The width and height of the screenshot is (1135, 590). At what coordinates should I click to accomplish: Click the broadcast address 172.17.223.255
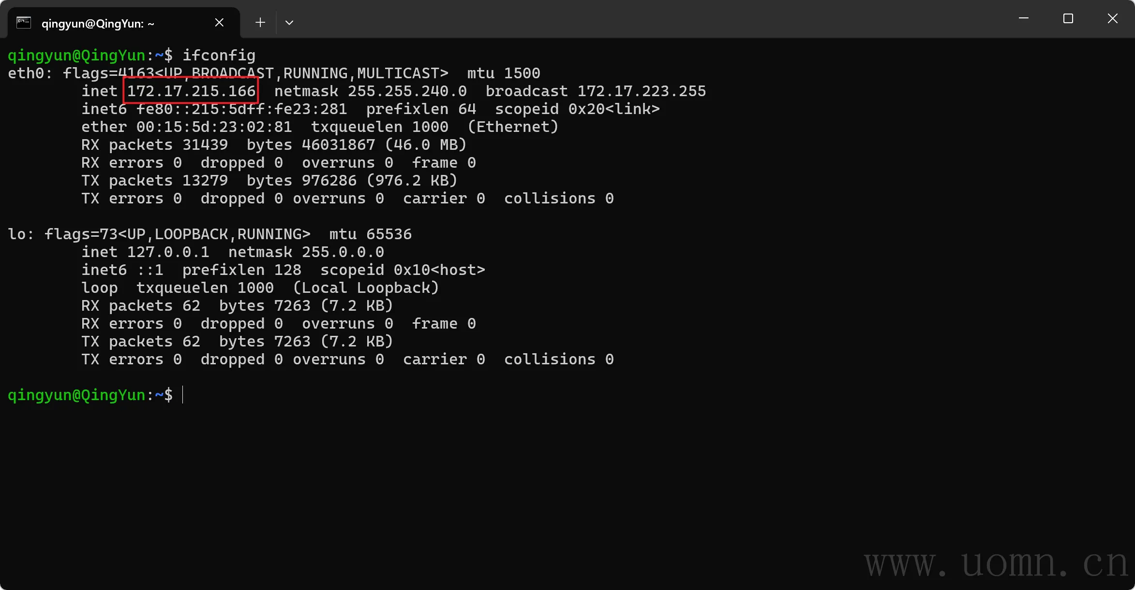click(x=642, y=91)
